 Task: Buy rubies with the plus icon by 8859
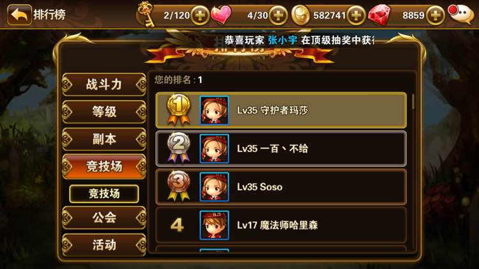tap(435, 15)
